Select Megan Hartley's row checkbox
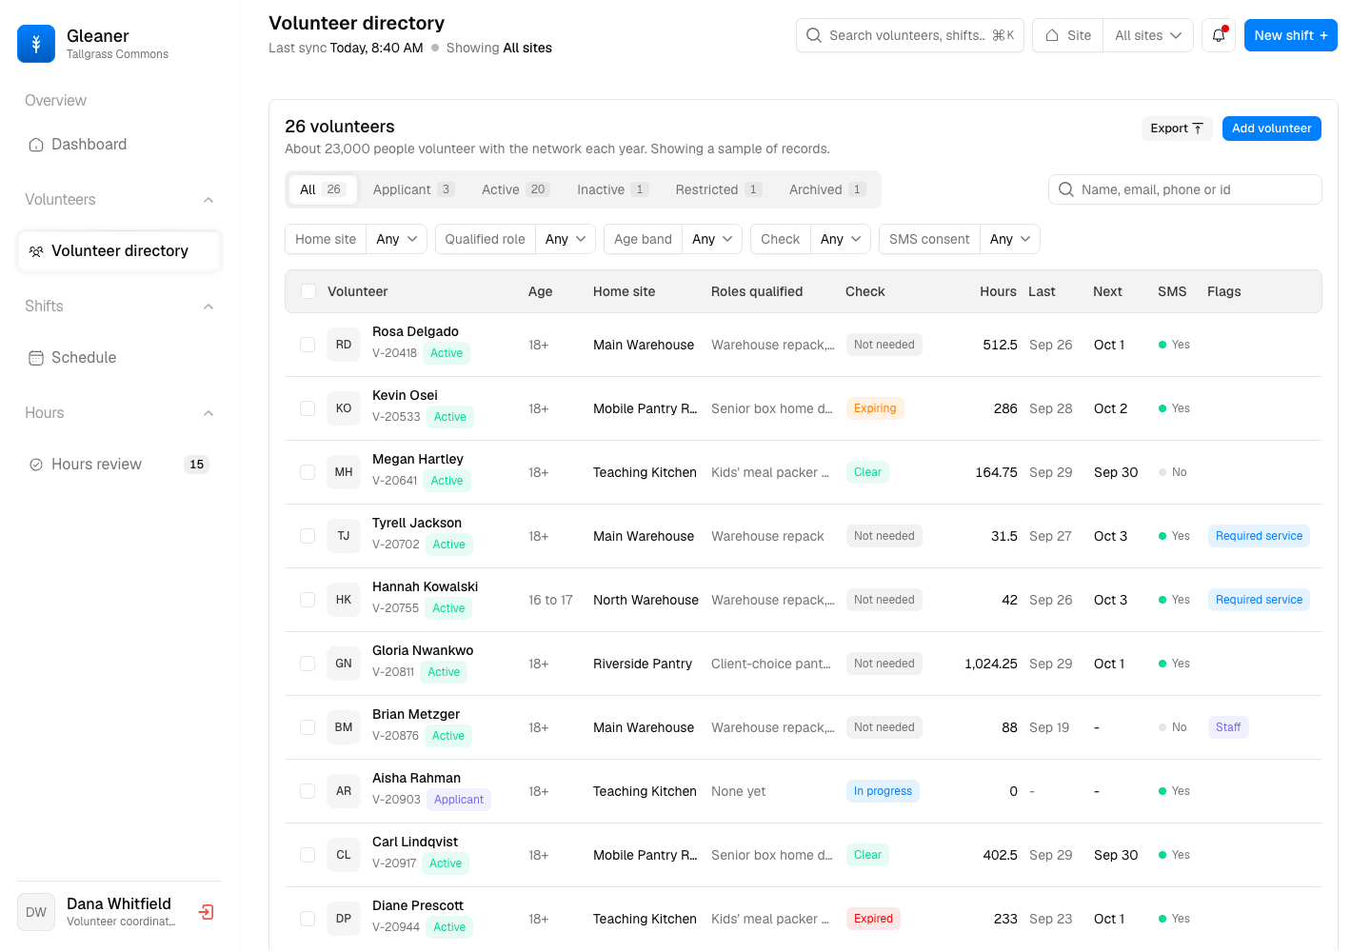The width and height of the screenshot is (1371, 952). point(308,472)
